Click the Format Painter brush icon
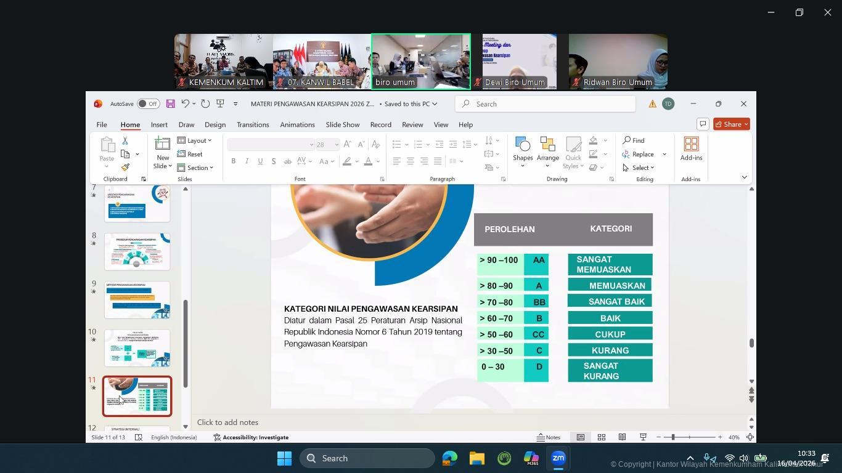This screenshot has height=473, width=842. pyautogui.click(x=125, y=168)
